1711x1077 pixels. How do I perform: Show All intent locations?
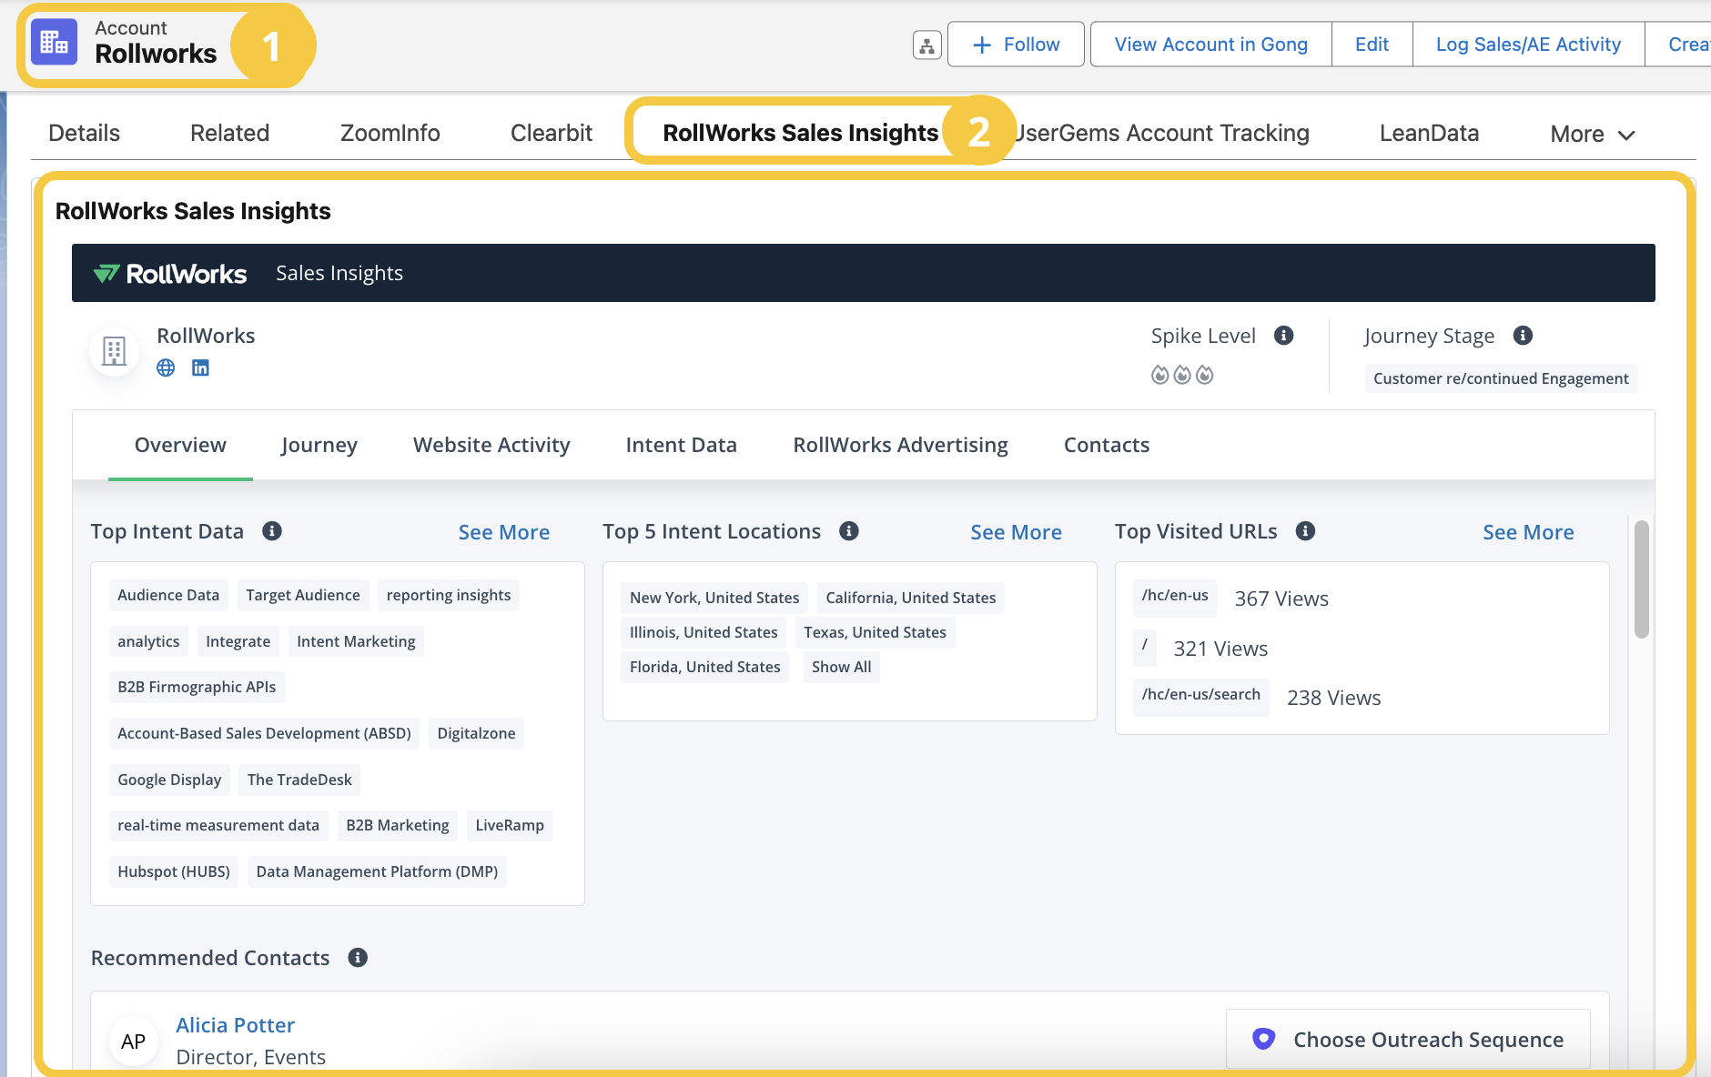[841, 667]
